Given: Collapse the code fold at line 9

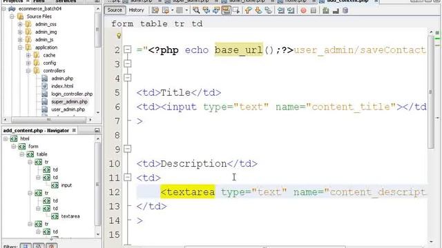Looking at the screenshot, I should (x=127, y=149).
